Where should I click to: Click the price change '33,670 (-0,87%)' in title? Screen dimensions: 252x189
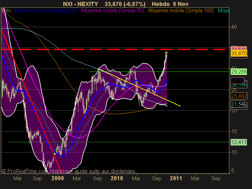tap(125, 4)
